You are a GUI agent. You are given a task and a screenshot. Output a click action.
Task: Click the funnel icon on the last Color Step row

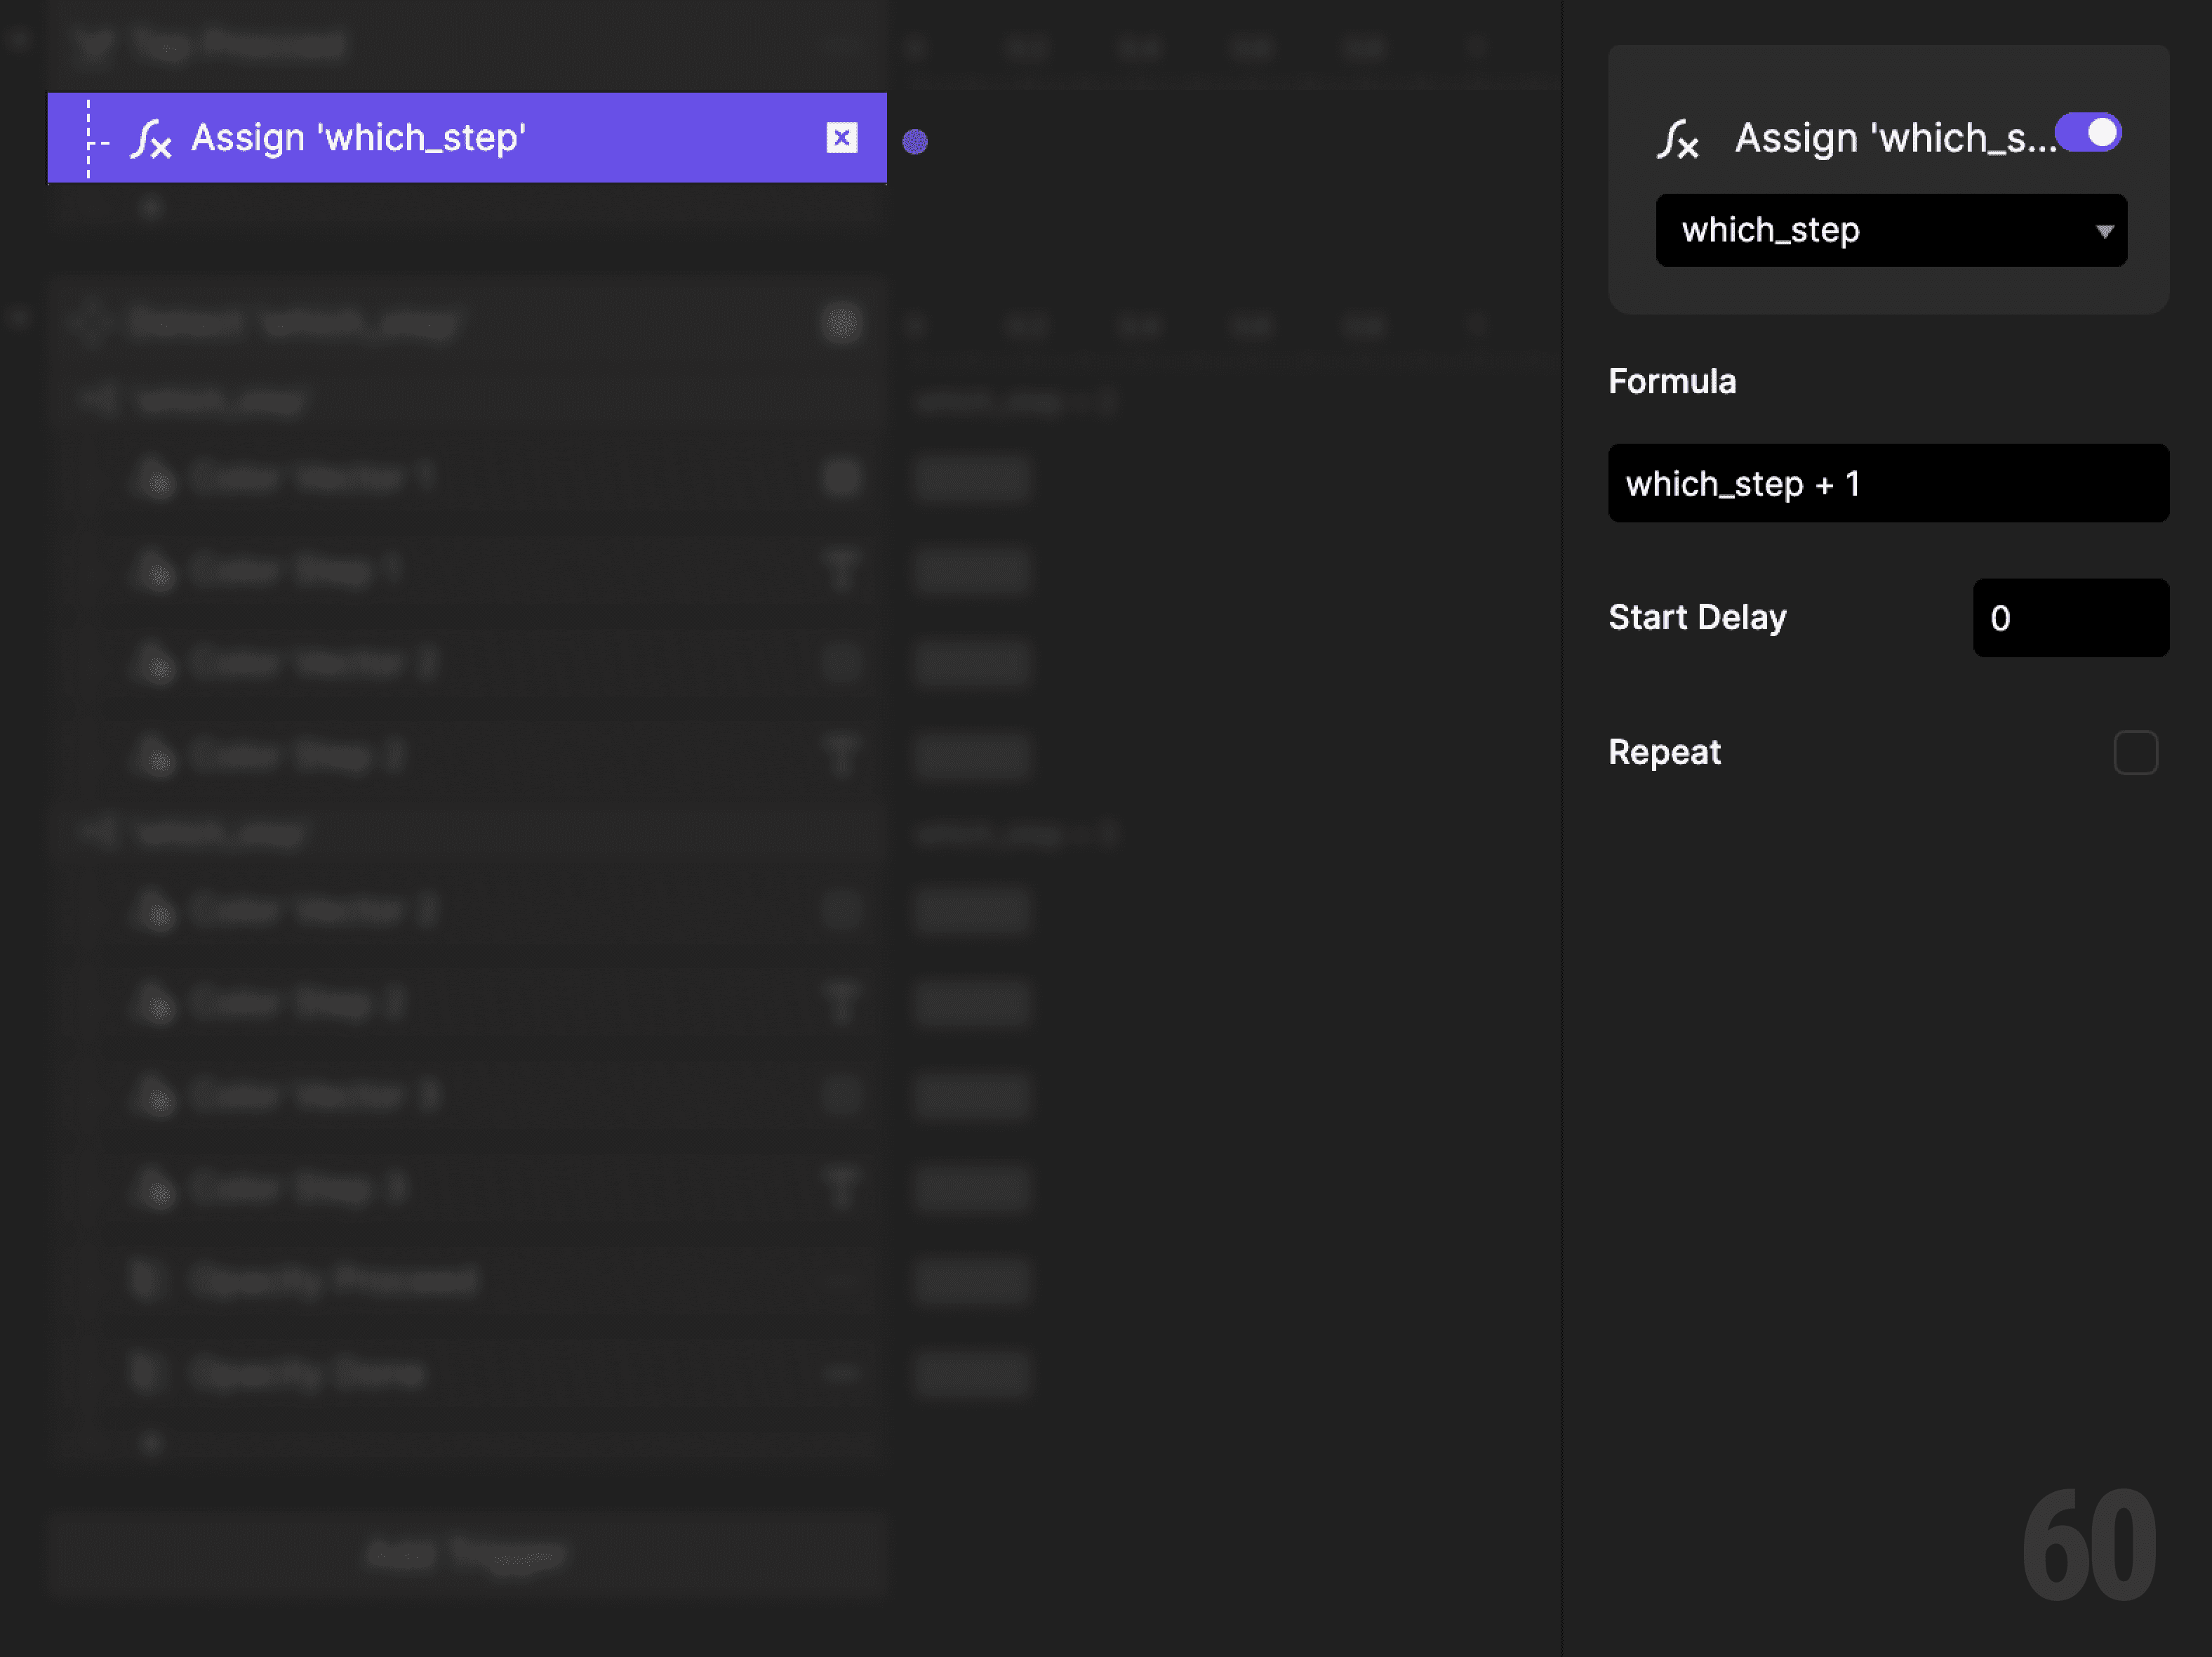coord(842,1188)
